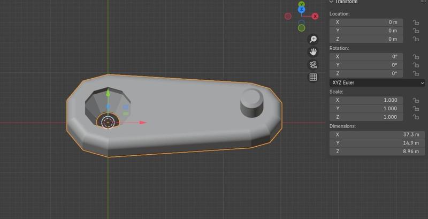The width and height of the screenshot is (428, 219).
Task: Click the zoom viewport magnifier icon
Action: [x=313, y=39]
